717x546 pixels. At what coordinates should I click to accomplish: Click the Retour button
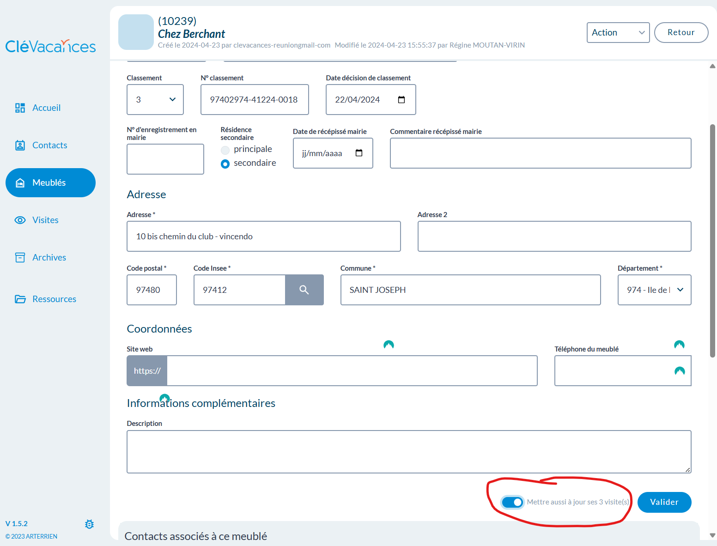point(681,32)
